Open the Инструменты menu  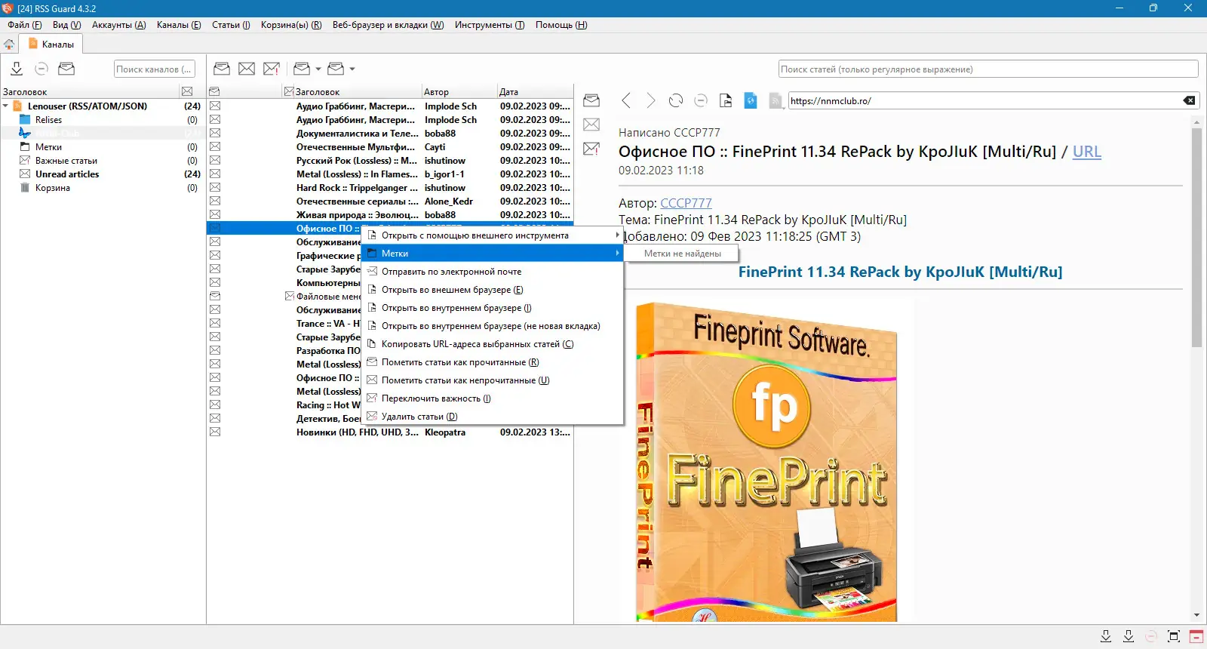[x=490, y=25]
